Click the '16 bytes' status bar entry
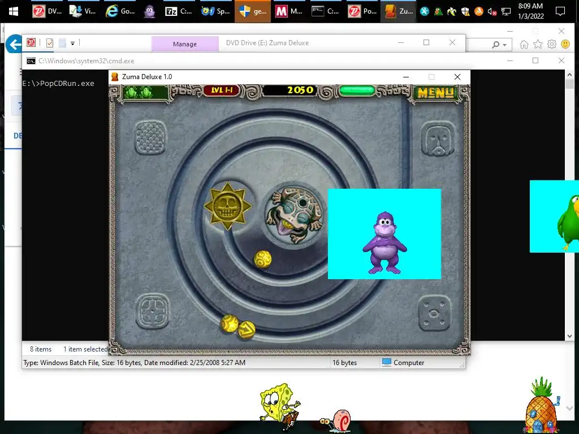The width and height of the screenshot is (579, 434). pyautogui.click(x=344, y=363)
